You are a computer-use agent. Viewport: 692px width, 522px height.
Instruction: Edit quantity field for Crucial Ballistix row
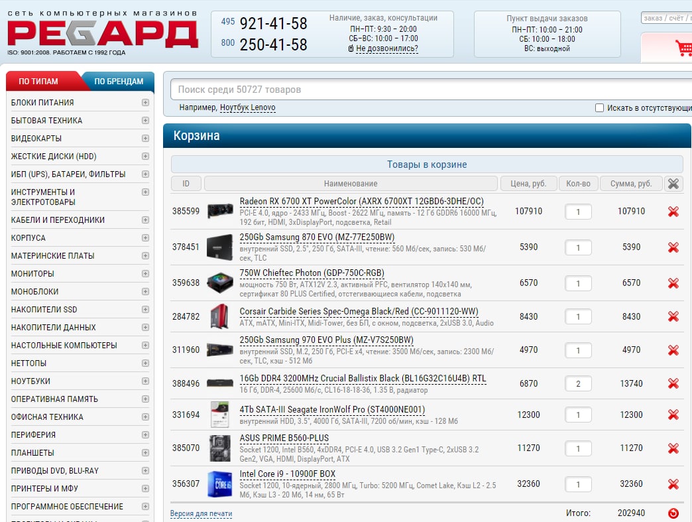pyautogui.click(x=578, y=384)
